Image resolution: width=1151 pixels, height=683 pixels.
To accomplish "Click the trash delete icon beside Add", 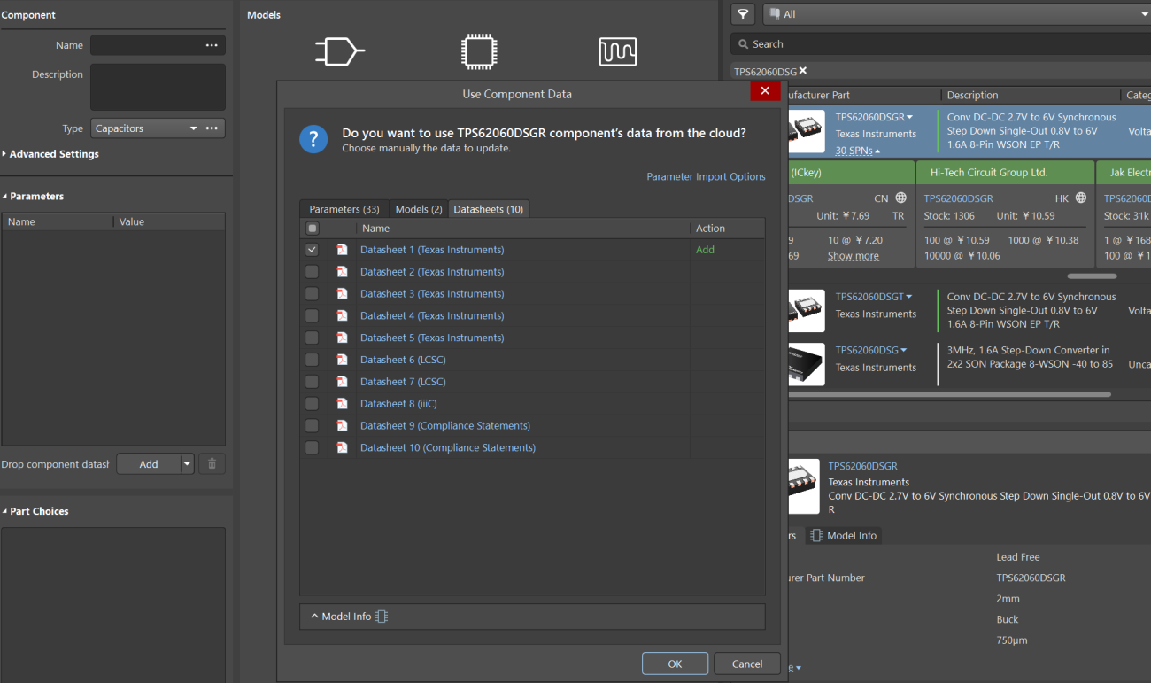I will [212, 463].
